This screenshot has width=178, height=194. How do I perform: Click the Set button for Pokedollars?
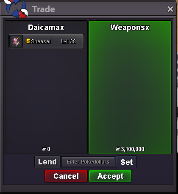coord(126,162)
